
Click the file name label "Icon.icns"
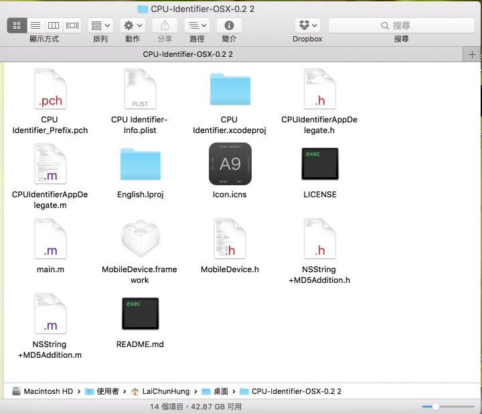click(230, 195)
